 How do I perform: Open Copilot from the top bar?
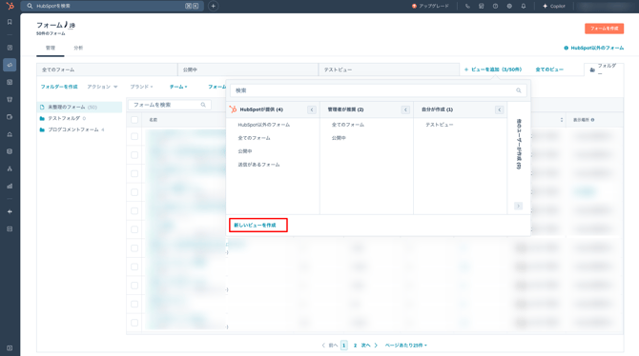pos(554,6)
